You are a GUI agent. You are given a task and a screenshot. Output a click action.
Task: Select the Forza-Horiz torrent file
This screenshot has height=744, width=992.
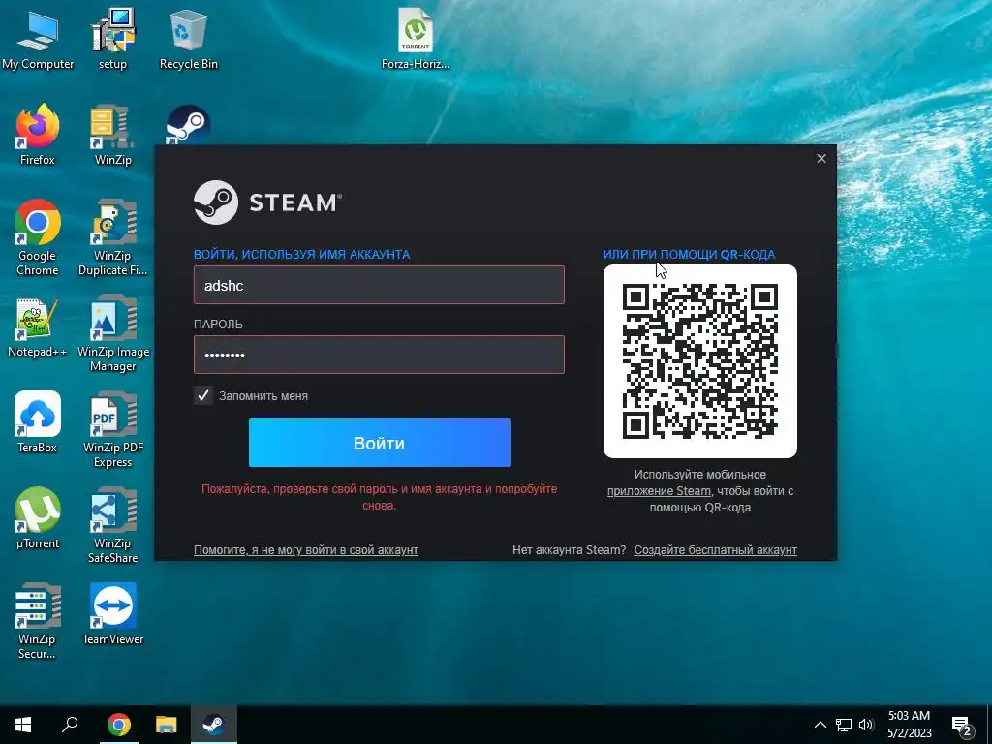tap(415, 38)
